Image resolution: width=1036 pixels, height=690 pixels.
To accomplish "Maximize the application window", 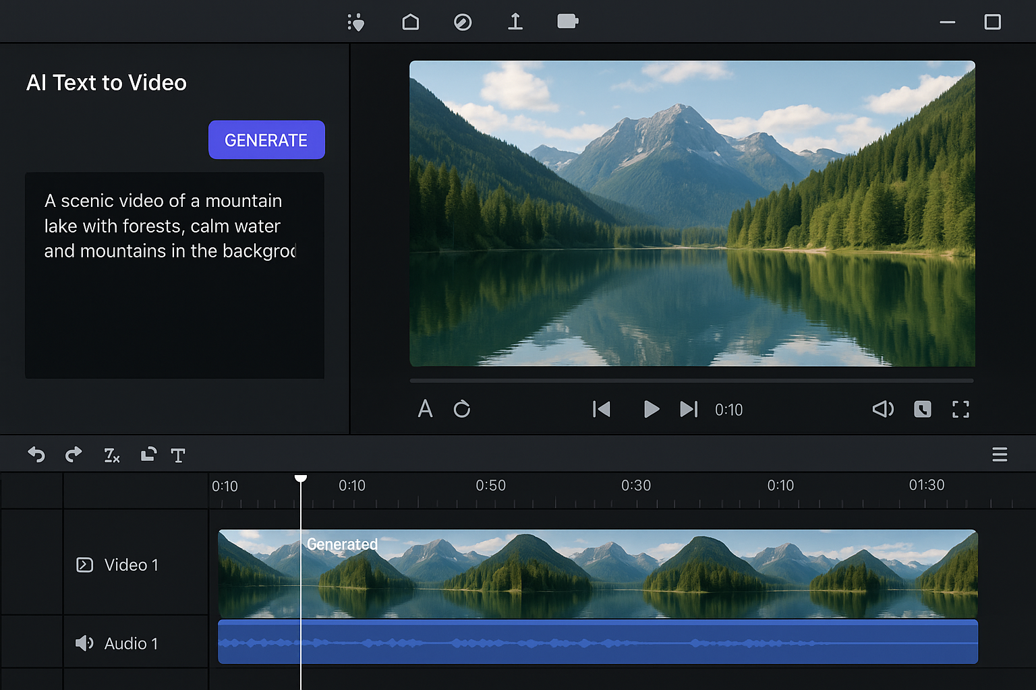I will (x=993, y=22).
